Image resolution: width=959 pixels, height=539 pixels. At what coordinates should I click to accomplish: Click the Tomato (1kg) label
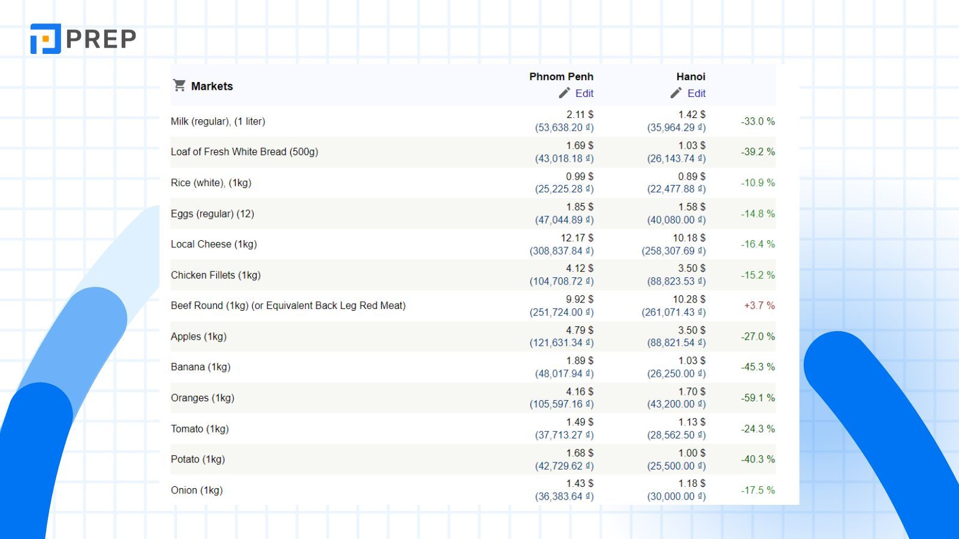[200, 429]
